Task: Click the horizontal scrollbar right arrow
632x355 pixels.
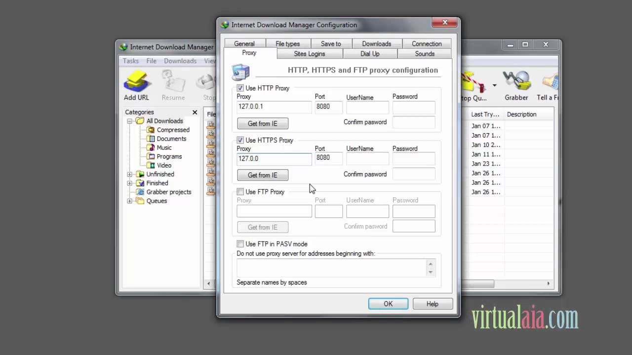Action: point(548,284)
